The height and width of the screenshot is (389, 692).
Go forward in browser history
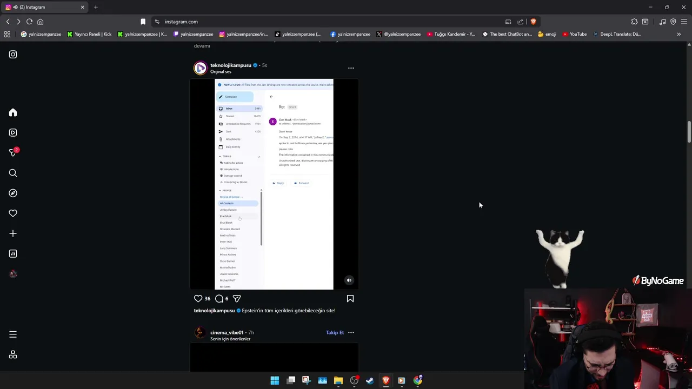click(18, 22)
